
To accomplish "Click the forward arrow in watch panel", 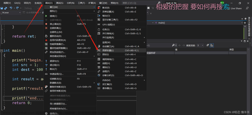I will [183, 45].
